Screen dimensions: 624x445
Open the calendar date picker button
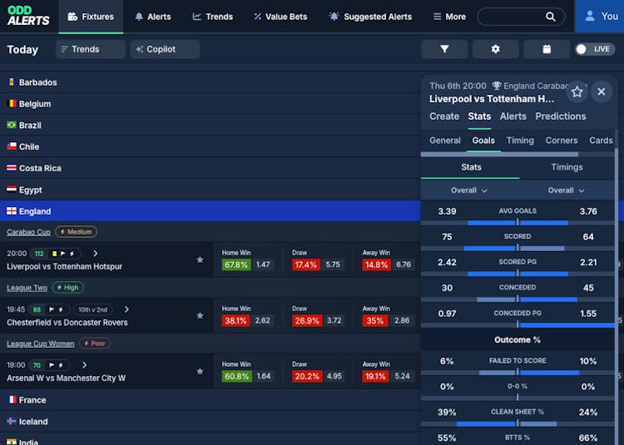click(x=547, y=49)
